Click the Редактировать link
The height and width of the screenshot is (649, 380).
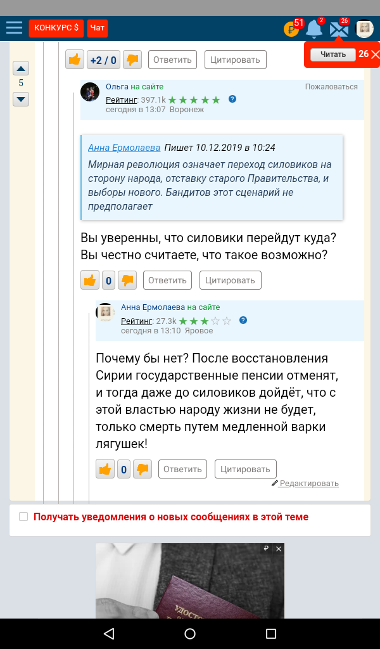[309, 484]
